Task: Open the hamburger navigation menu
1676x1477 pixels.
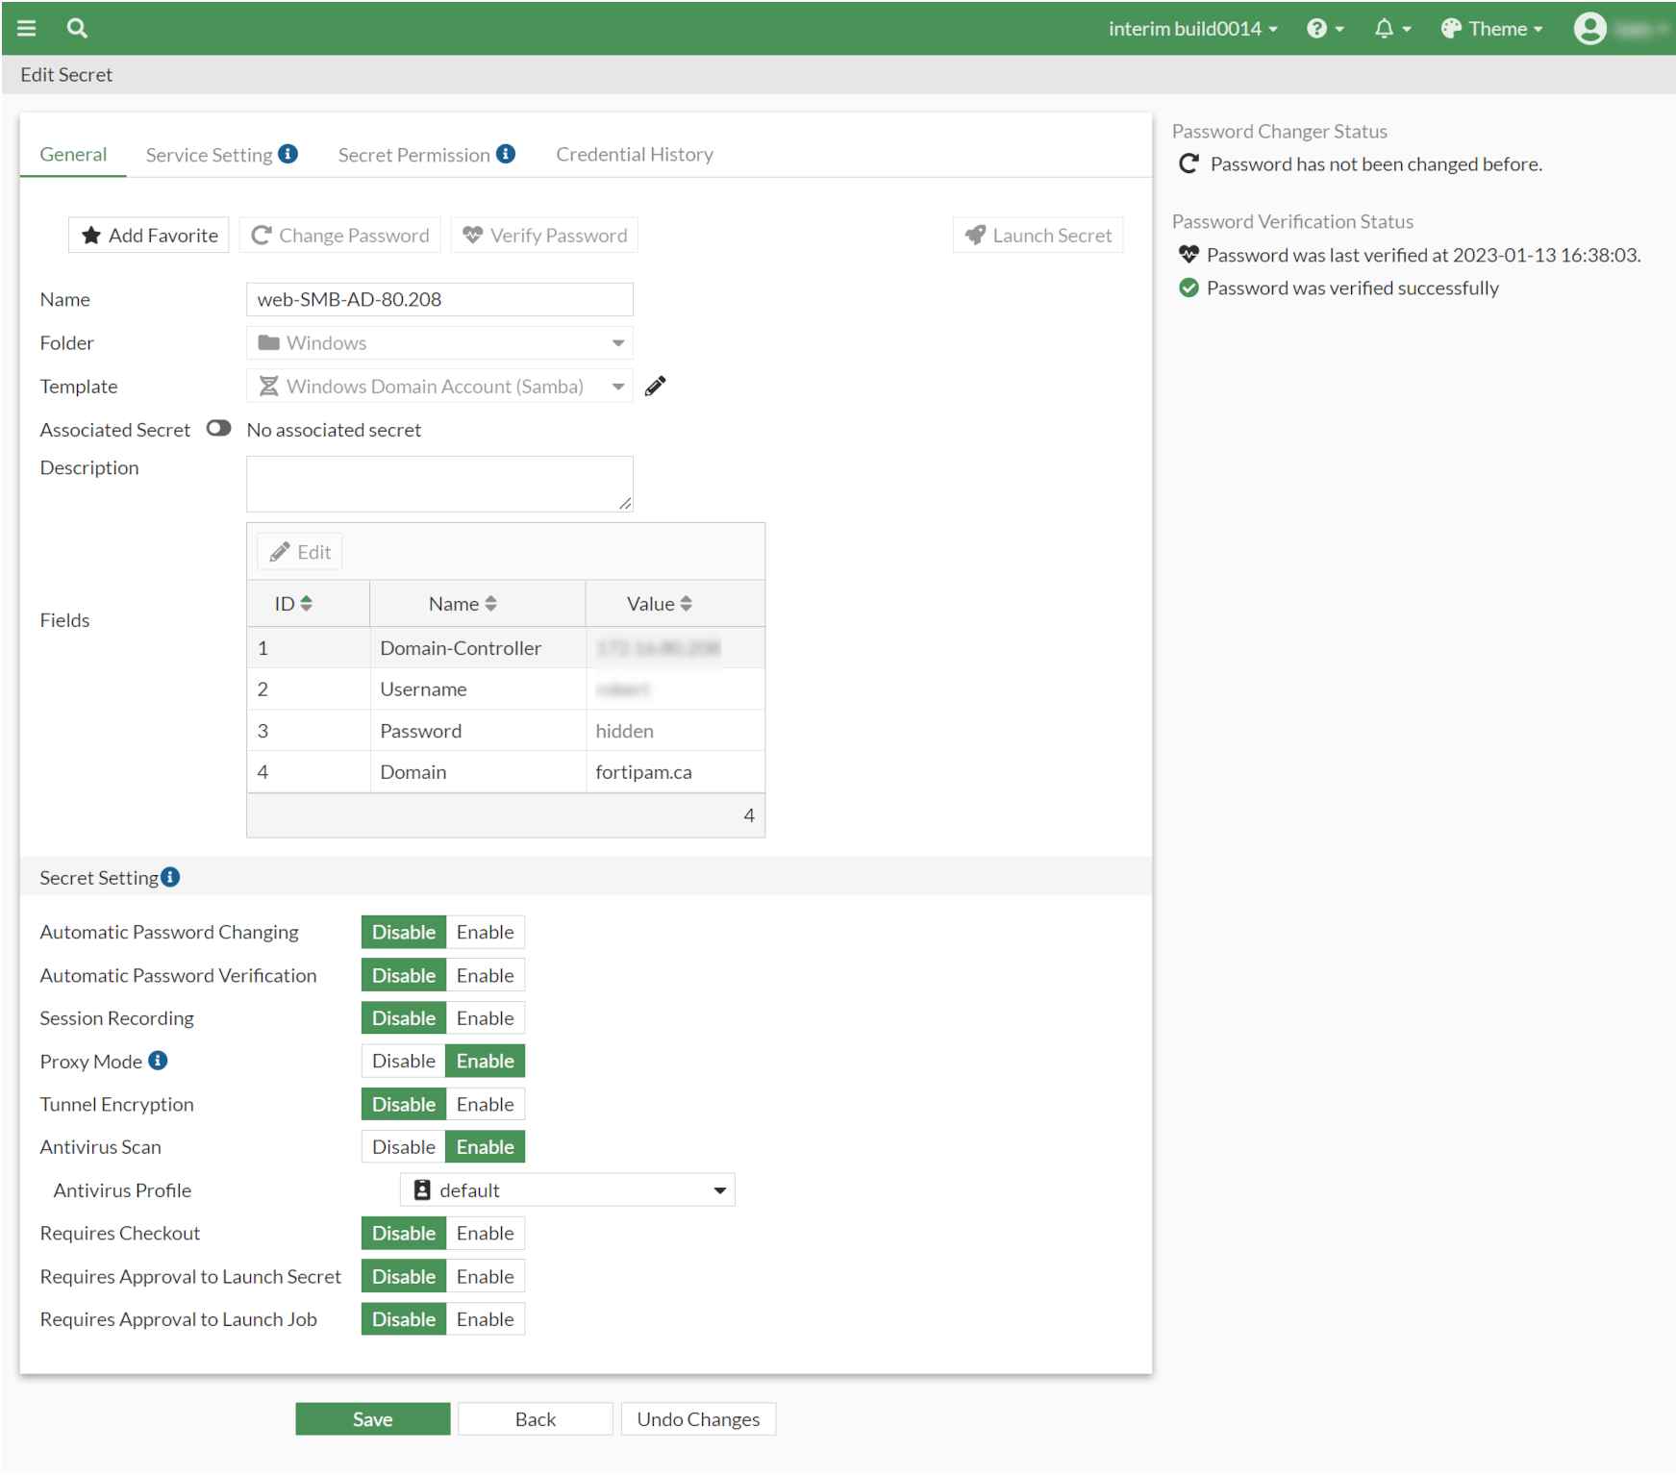Action: (x=26, y=28)
